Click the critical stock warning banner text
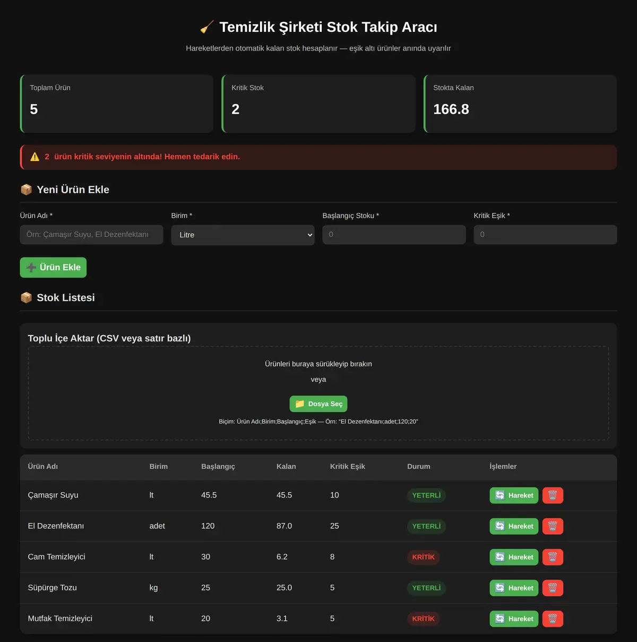Viewport: 637px width, 642px height. (142, 157)
